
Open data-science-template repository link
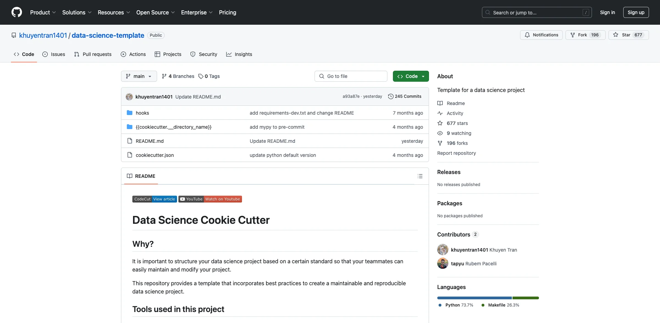pyautogui.click(x=108, y=35)
